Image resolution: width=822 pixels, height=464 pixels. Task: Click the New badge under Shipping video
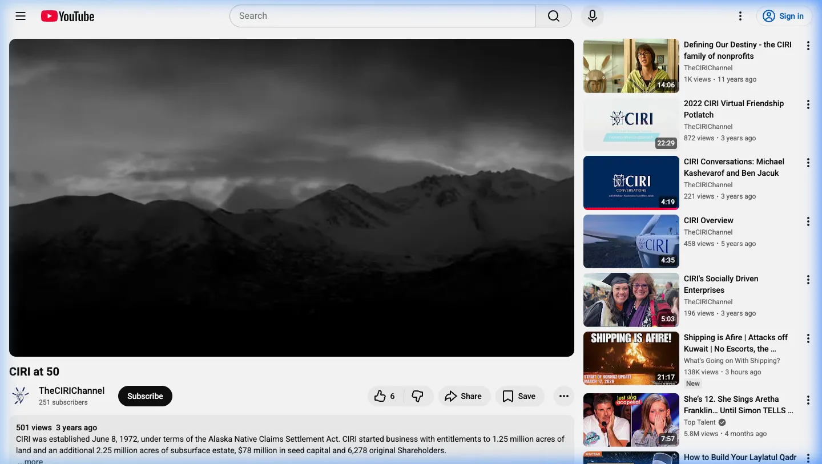(x=693, y=384)
